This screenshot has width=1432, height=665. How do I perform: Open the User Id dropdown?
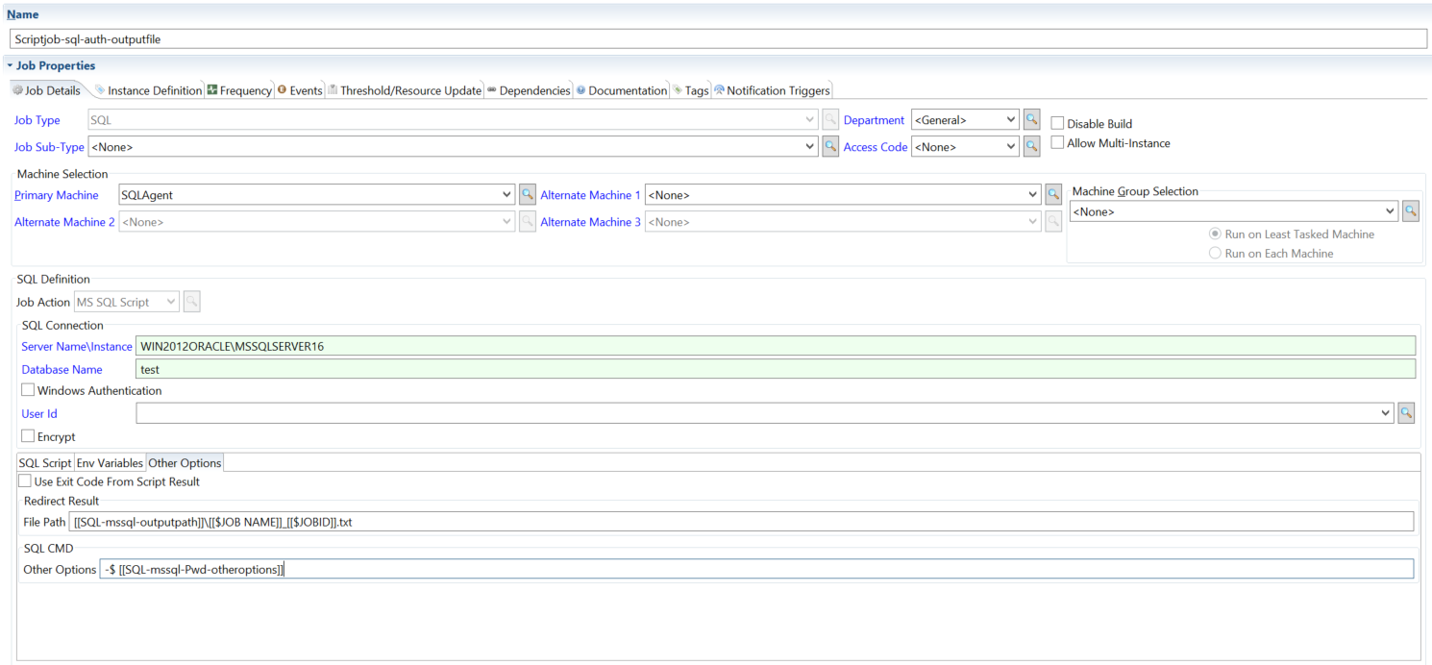(1385, 413)
